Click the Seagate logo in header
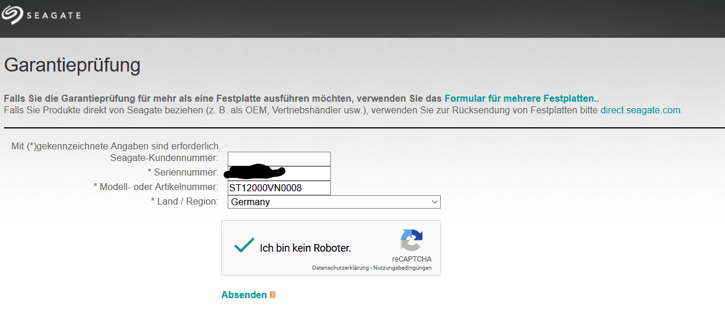The height and width of the screenshot is (315, 725). 41,15
